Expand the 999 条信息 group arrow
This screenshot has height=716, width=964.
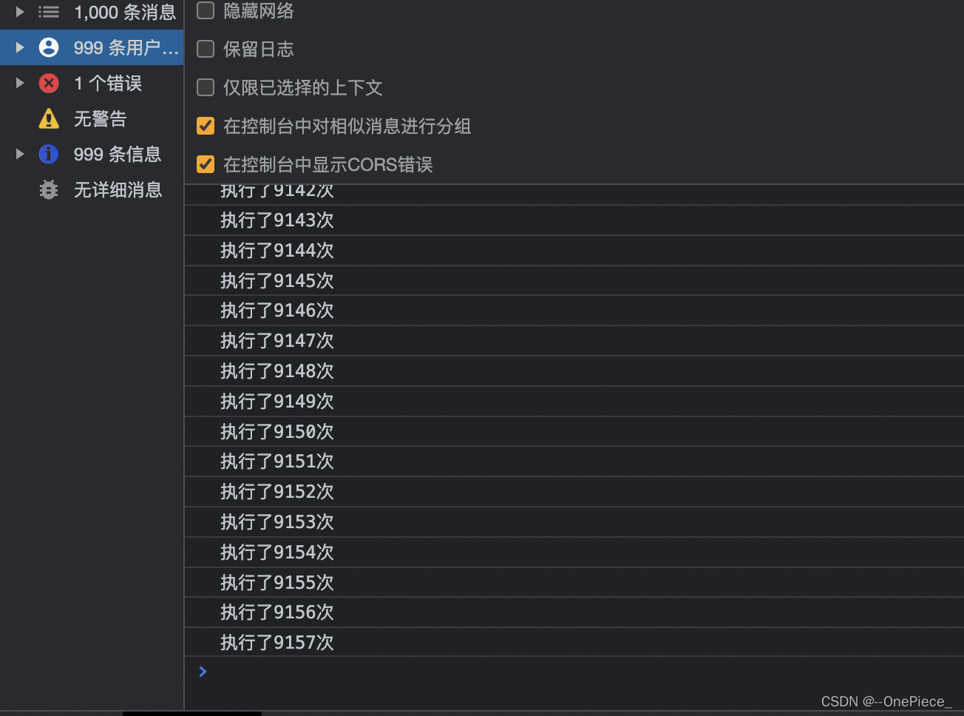click(20, 154)
